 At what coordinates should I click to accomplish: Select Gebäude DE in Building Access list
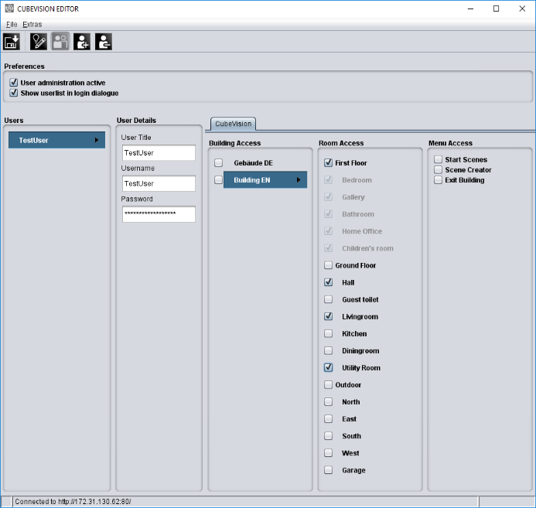[x=253, y=163]
